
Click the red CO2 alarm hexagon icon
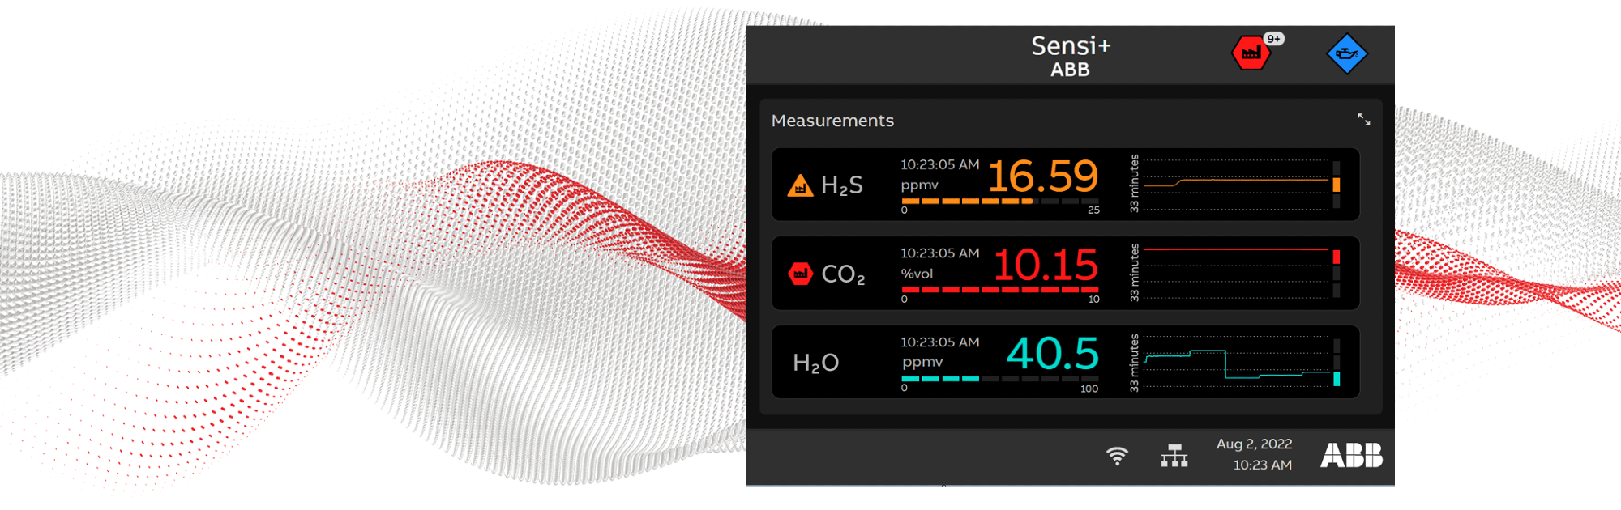pyautogui.click(x=800, y=274)
